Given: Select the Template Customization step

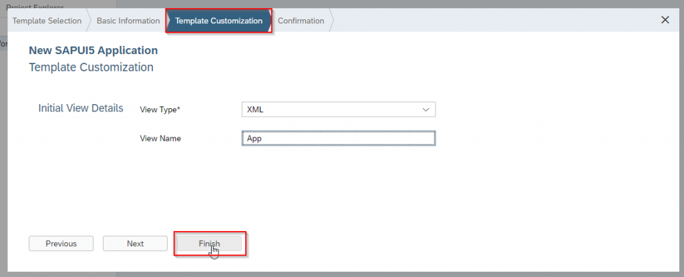Looking at the screenshot, I should click(x=218, y=21).
